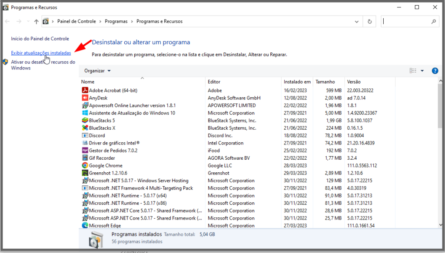The width and height of the screenshot is (445, 253).
Task: Click the Adobe Acrobat program icon
Action: 85,90
